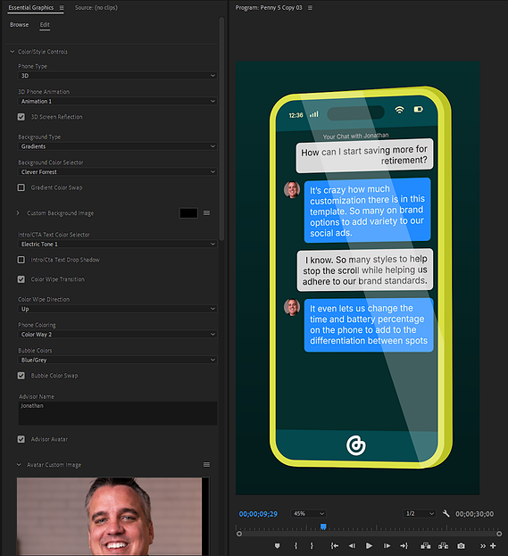Image resolution: width=508 pixels, height=556 pixels.
Task: Open the 45% zoom level selector
Action: 308,513
